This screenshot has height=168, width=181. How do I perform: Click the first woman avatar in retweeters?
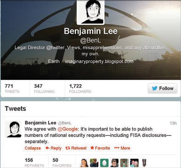click(x=84, y=163)
